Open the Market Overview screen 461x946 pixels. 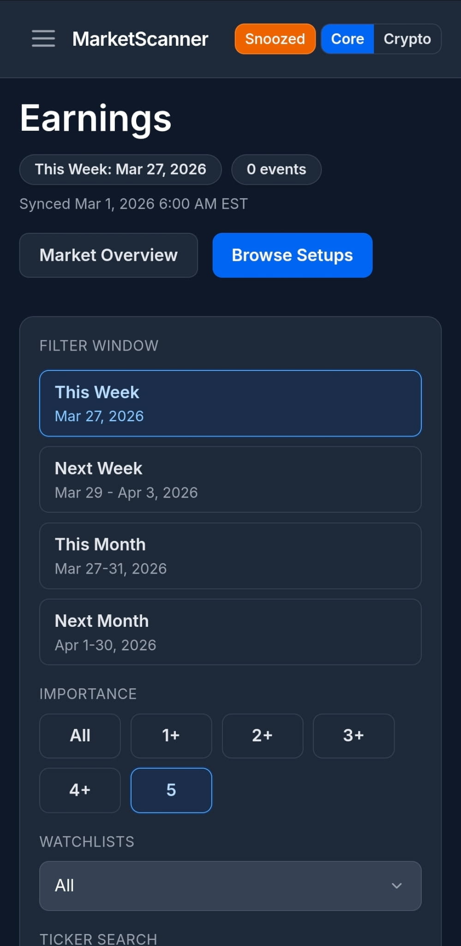tap(108, 255)
